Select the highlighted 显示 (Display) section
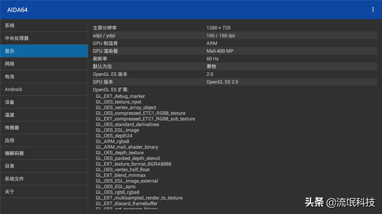 pyautogui.click(x=44, y=51)
